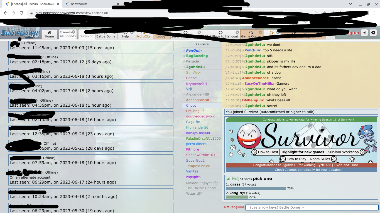The image size is (380, 213).
Task: Click the site lock icon in address bar
Action: pyautogui.click(x=31, y=13)
